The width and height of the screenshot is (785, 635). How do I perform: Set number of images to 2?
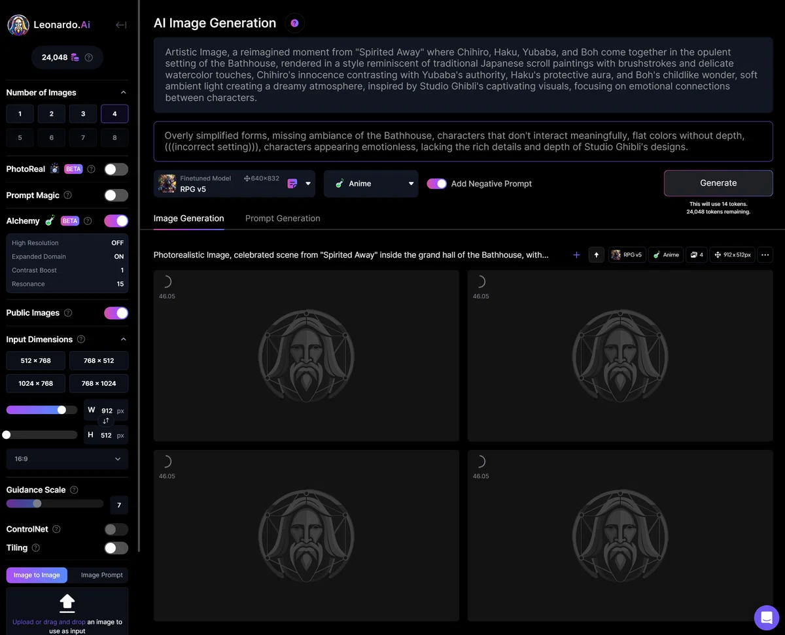pos(52,114)
